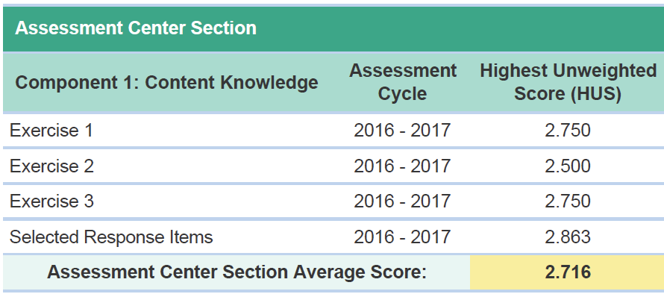
Task: Click the word Score (HUS) in the header
Action: click(x=568, y=94)
